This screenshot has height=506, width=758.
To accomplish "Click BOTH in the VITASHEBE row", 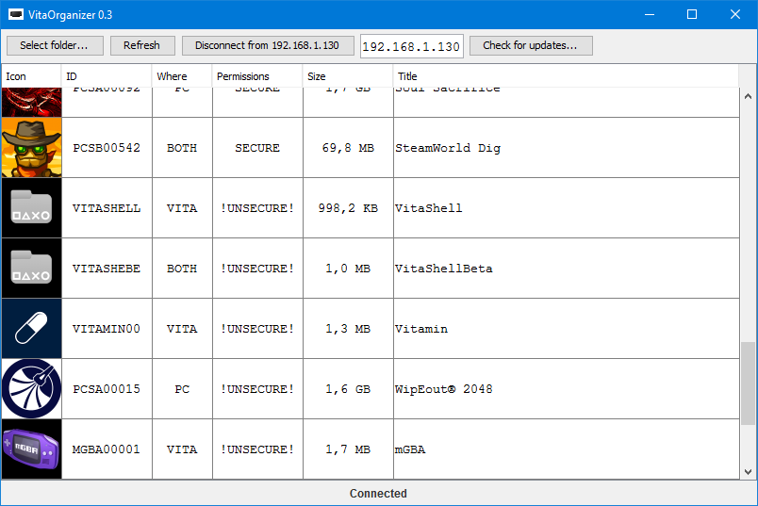I will coord(182,269).
